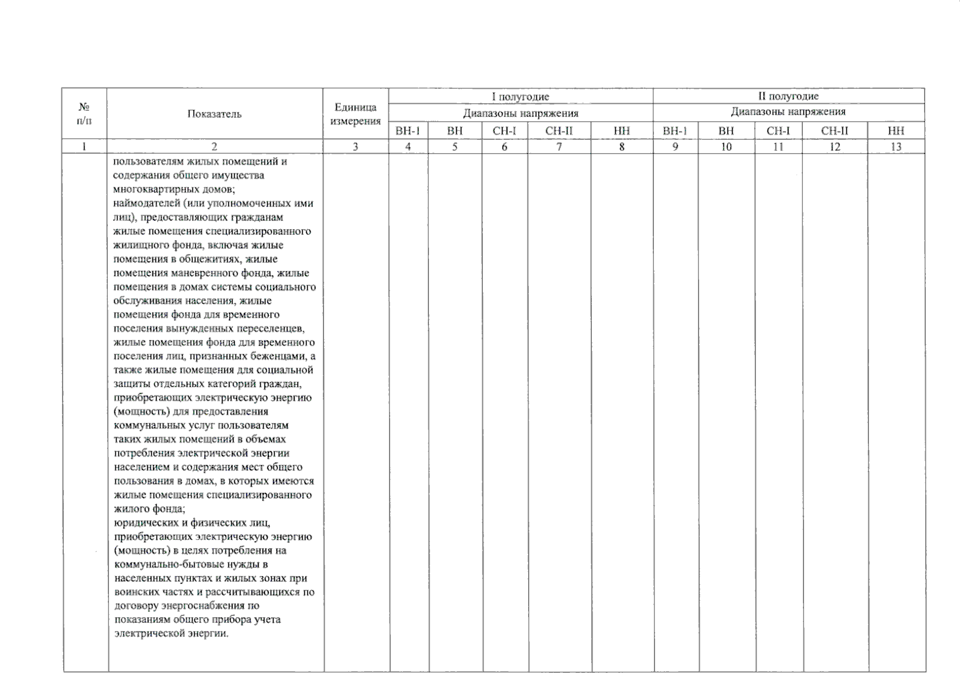Screen dimensions: 960x696
Task: Select the 'ВН' header above column 5
Action: (x=455, y=131)
